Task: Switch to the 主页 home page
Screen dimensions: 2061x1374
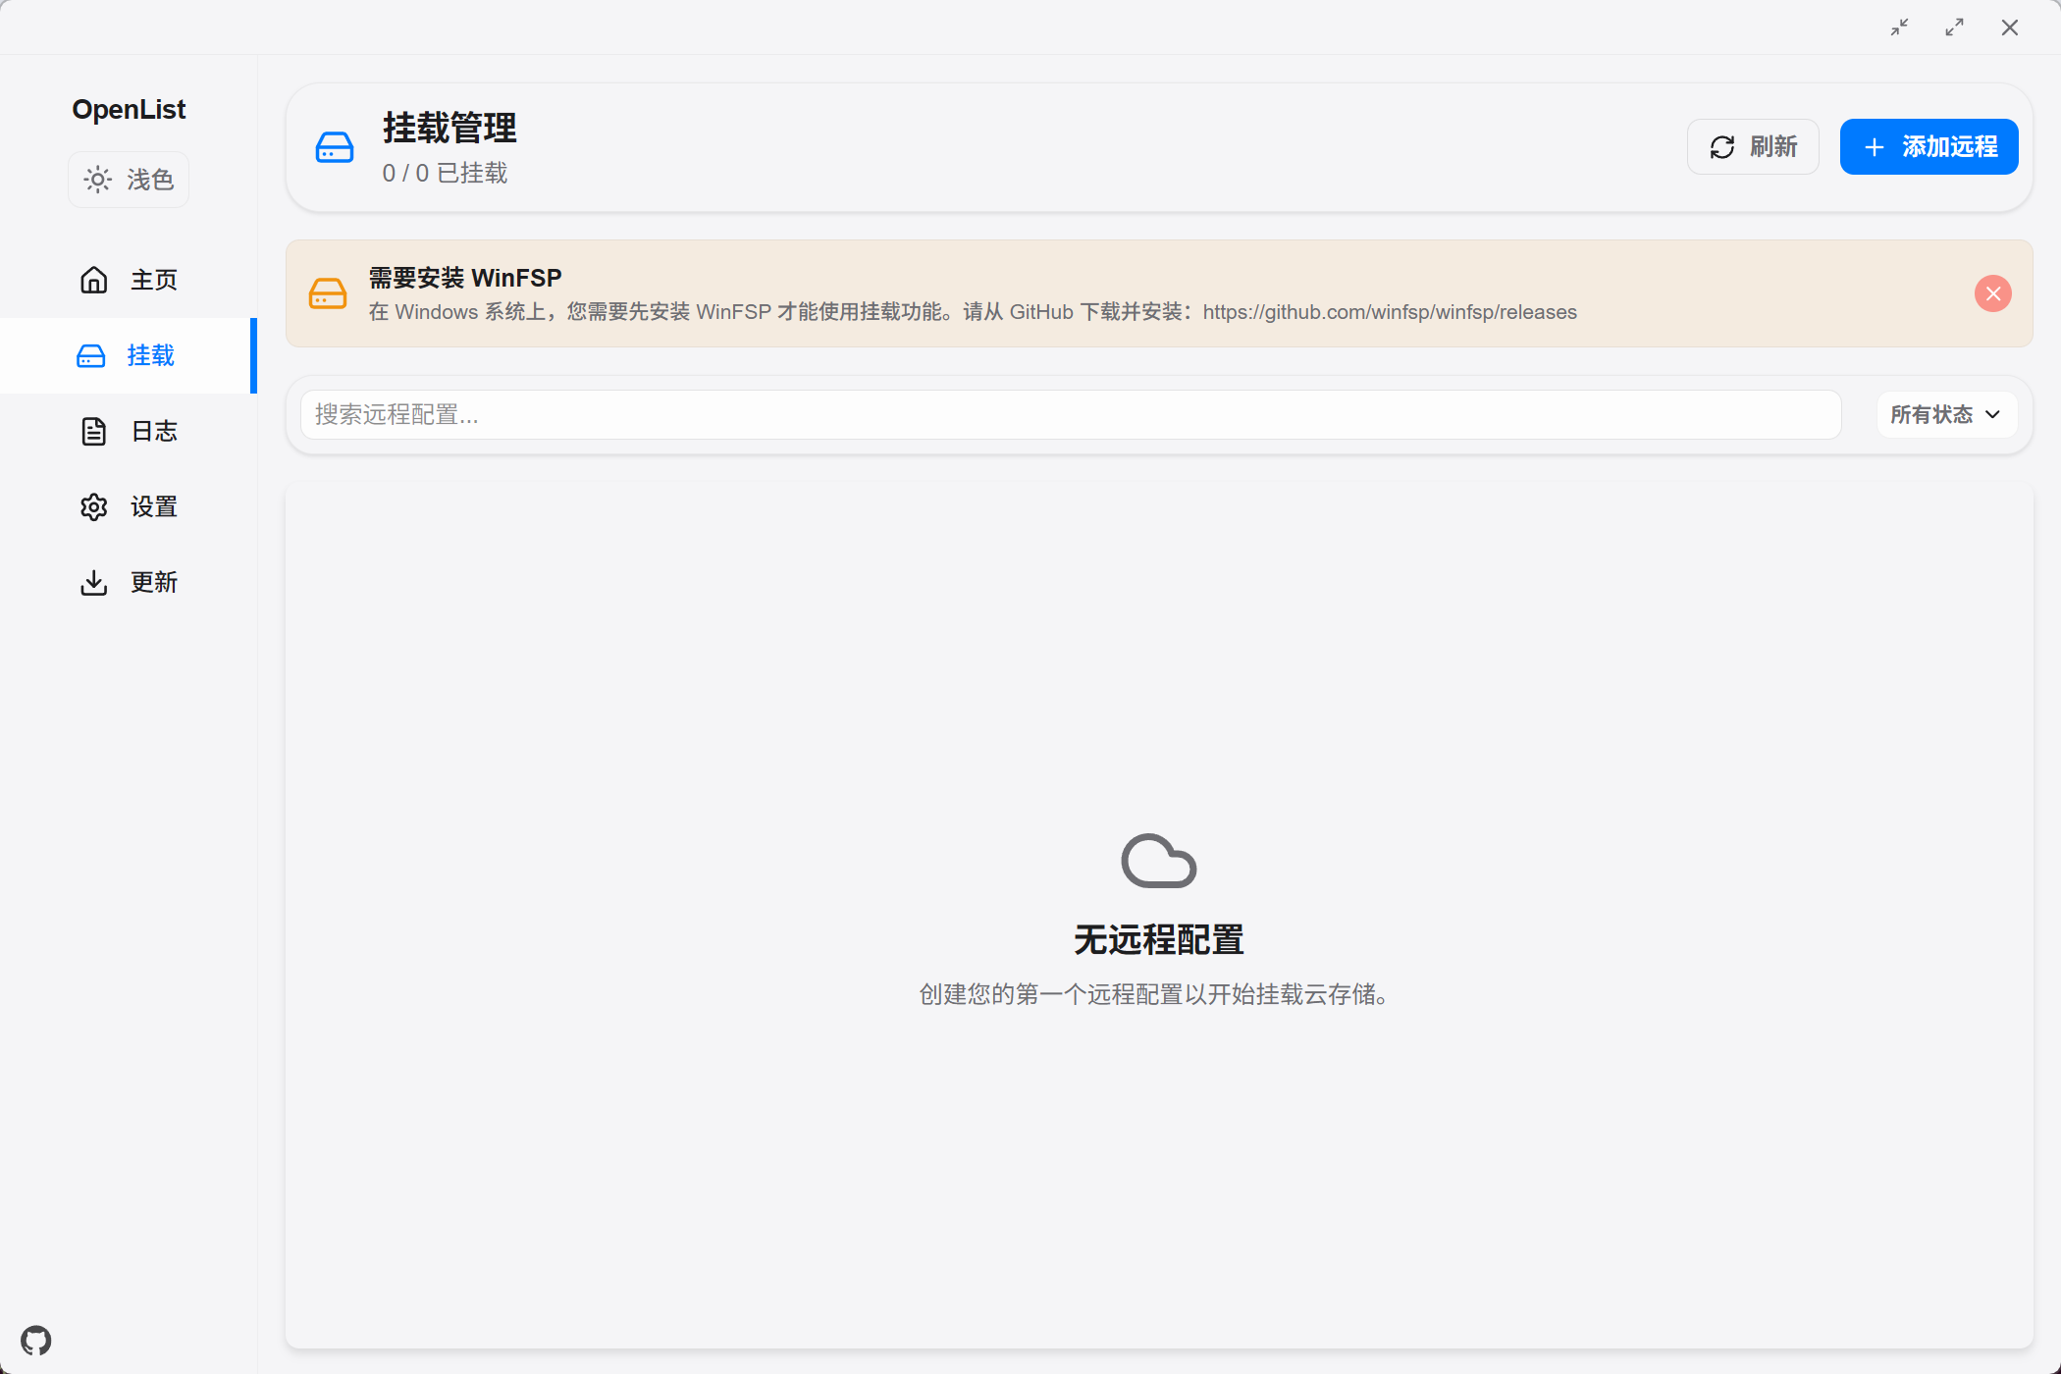Action: (x=154, y=281)
